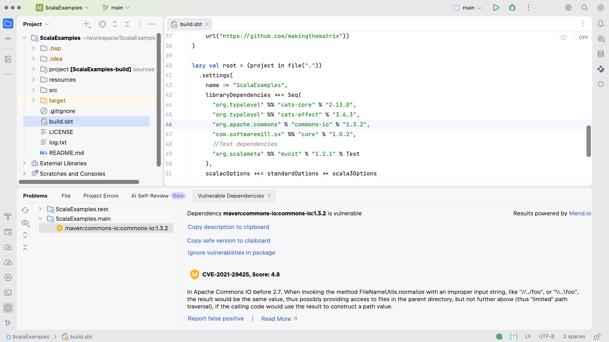This screenshot has width=609, height=342.
Task: Open the Problems tool window
Action: (8, 308)
